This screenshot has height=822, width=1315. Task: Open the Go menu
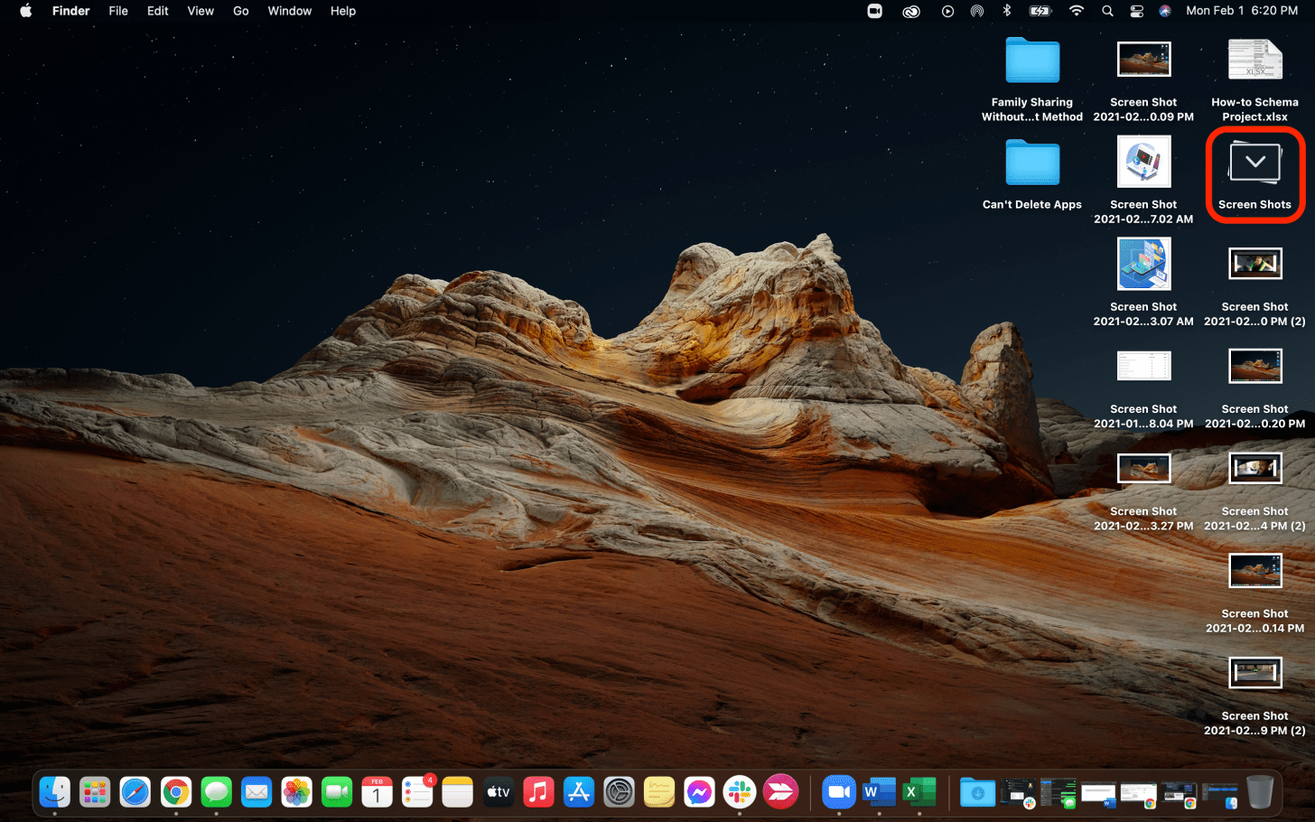(x=241, y=11)
